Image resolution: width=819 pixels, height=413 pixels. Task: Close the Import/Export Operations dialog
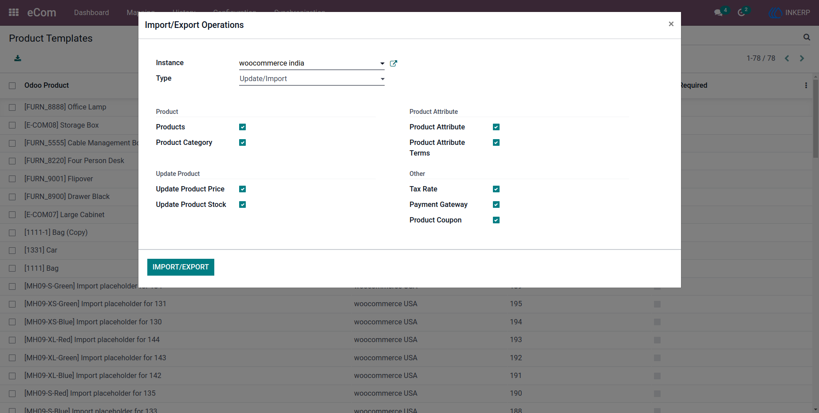click(671, 24)
